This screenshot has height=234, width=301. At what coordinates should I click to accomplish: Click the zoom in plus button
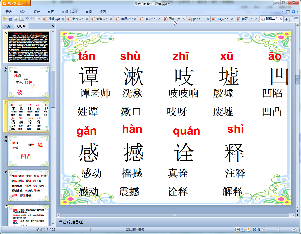point(294,230)
